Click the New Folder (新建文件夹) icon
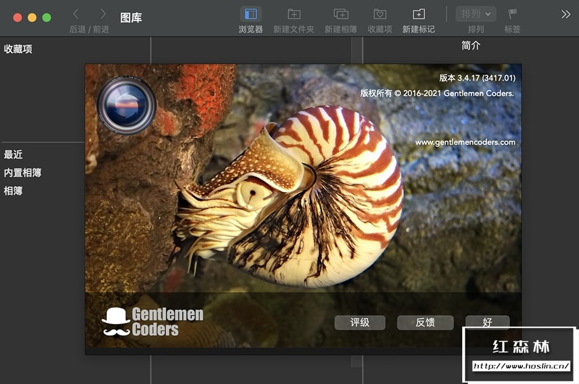 pyautogui.click(x=294, y=14)
